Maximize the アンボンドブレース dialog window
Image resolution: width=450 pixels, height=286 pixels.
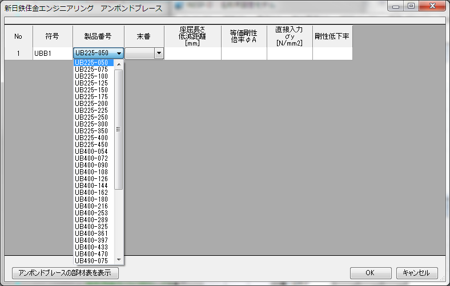[411, 6]
